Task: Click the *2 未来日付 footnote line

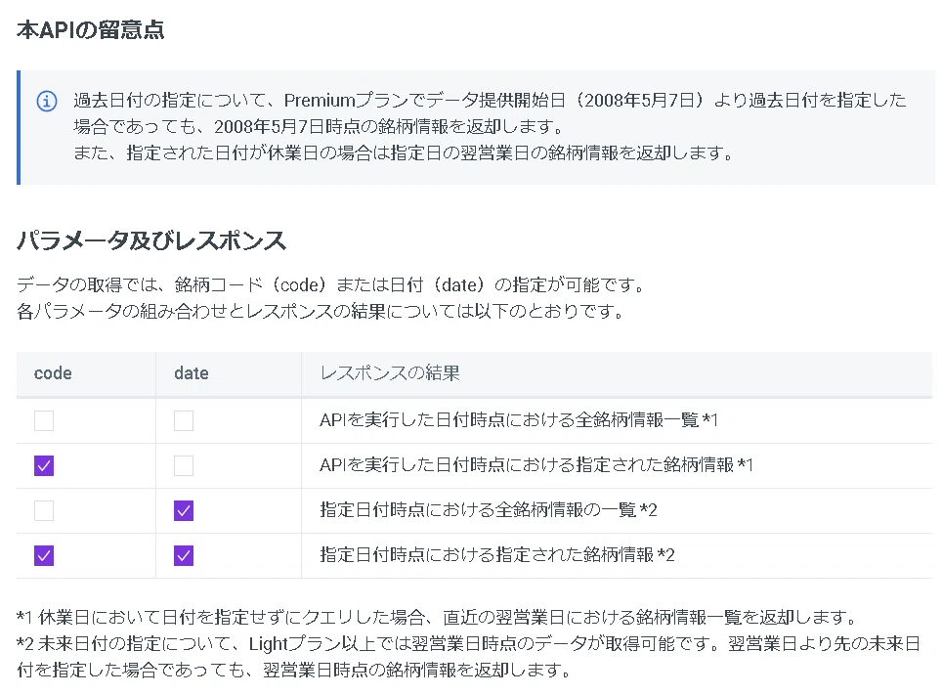Action: 469,657
